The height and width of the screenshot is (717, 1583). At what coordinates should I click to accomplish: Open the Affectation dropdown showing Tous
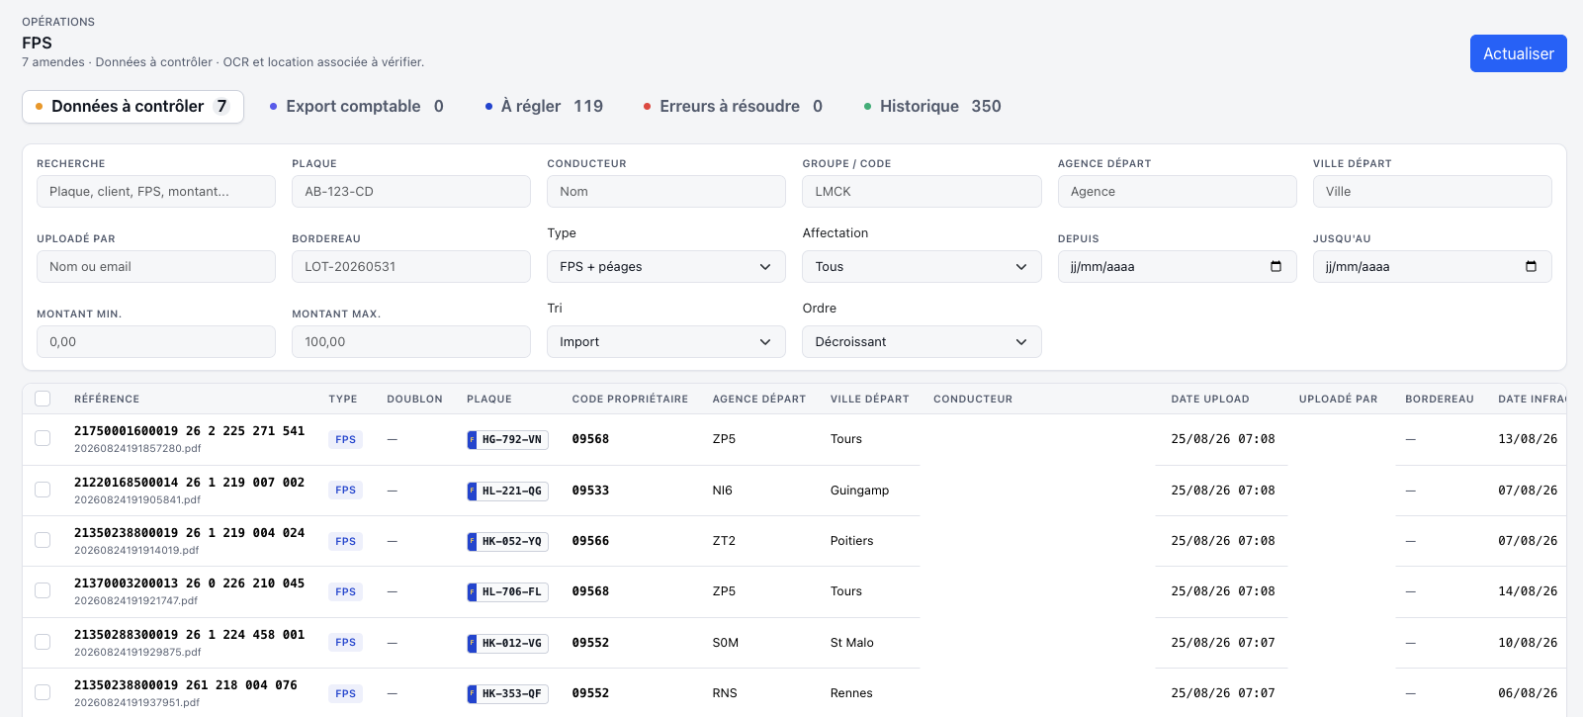point(922,266)
